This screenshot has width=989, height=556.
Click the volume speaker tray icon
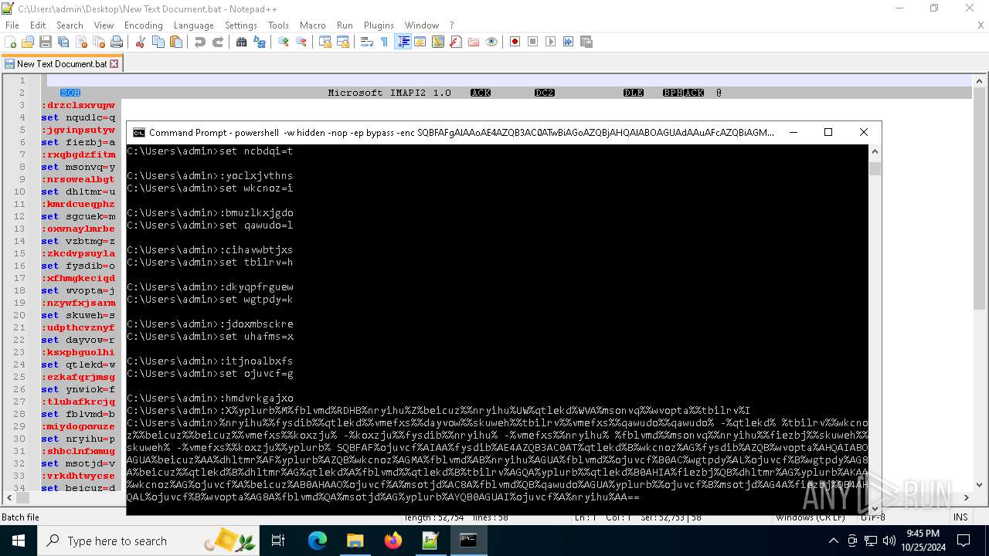point(889,541)
